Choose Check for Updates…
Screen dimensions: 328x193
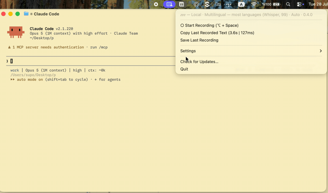coord(199,62)
